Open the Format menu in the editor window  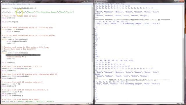tap(10, 4)
